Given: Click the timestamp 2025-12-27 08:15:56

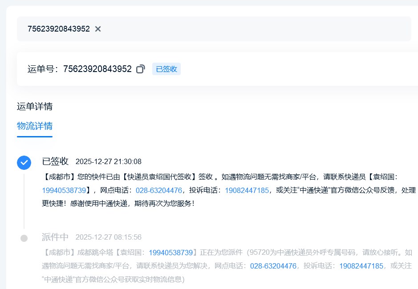Looking at the screenshot, I should 109,237.
